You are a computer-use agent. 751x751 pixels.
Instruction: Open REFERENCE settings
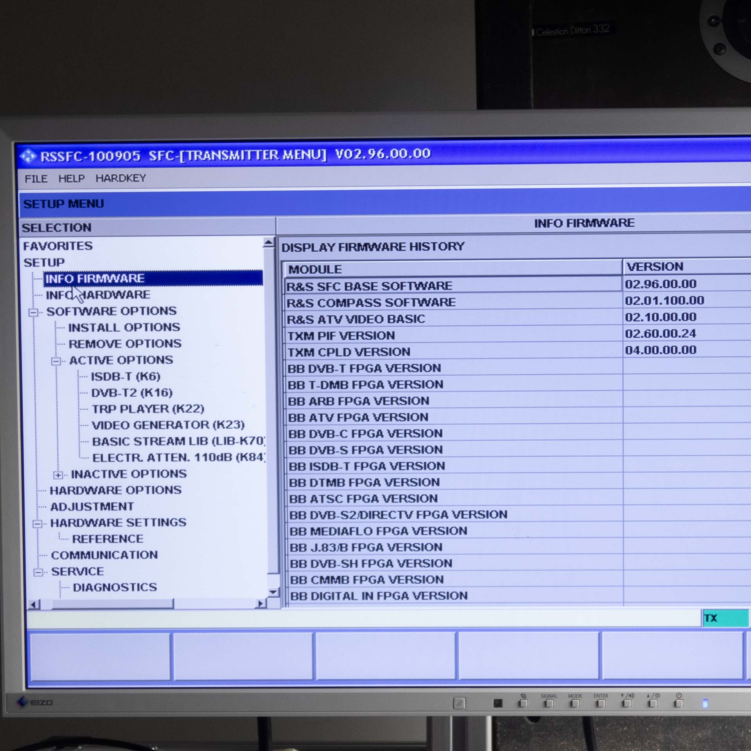tap(108, 539)
